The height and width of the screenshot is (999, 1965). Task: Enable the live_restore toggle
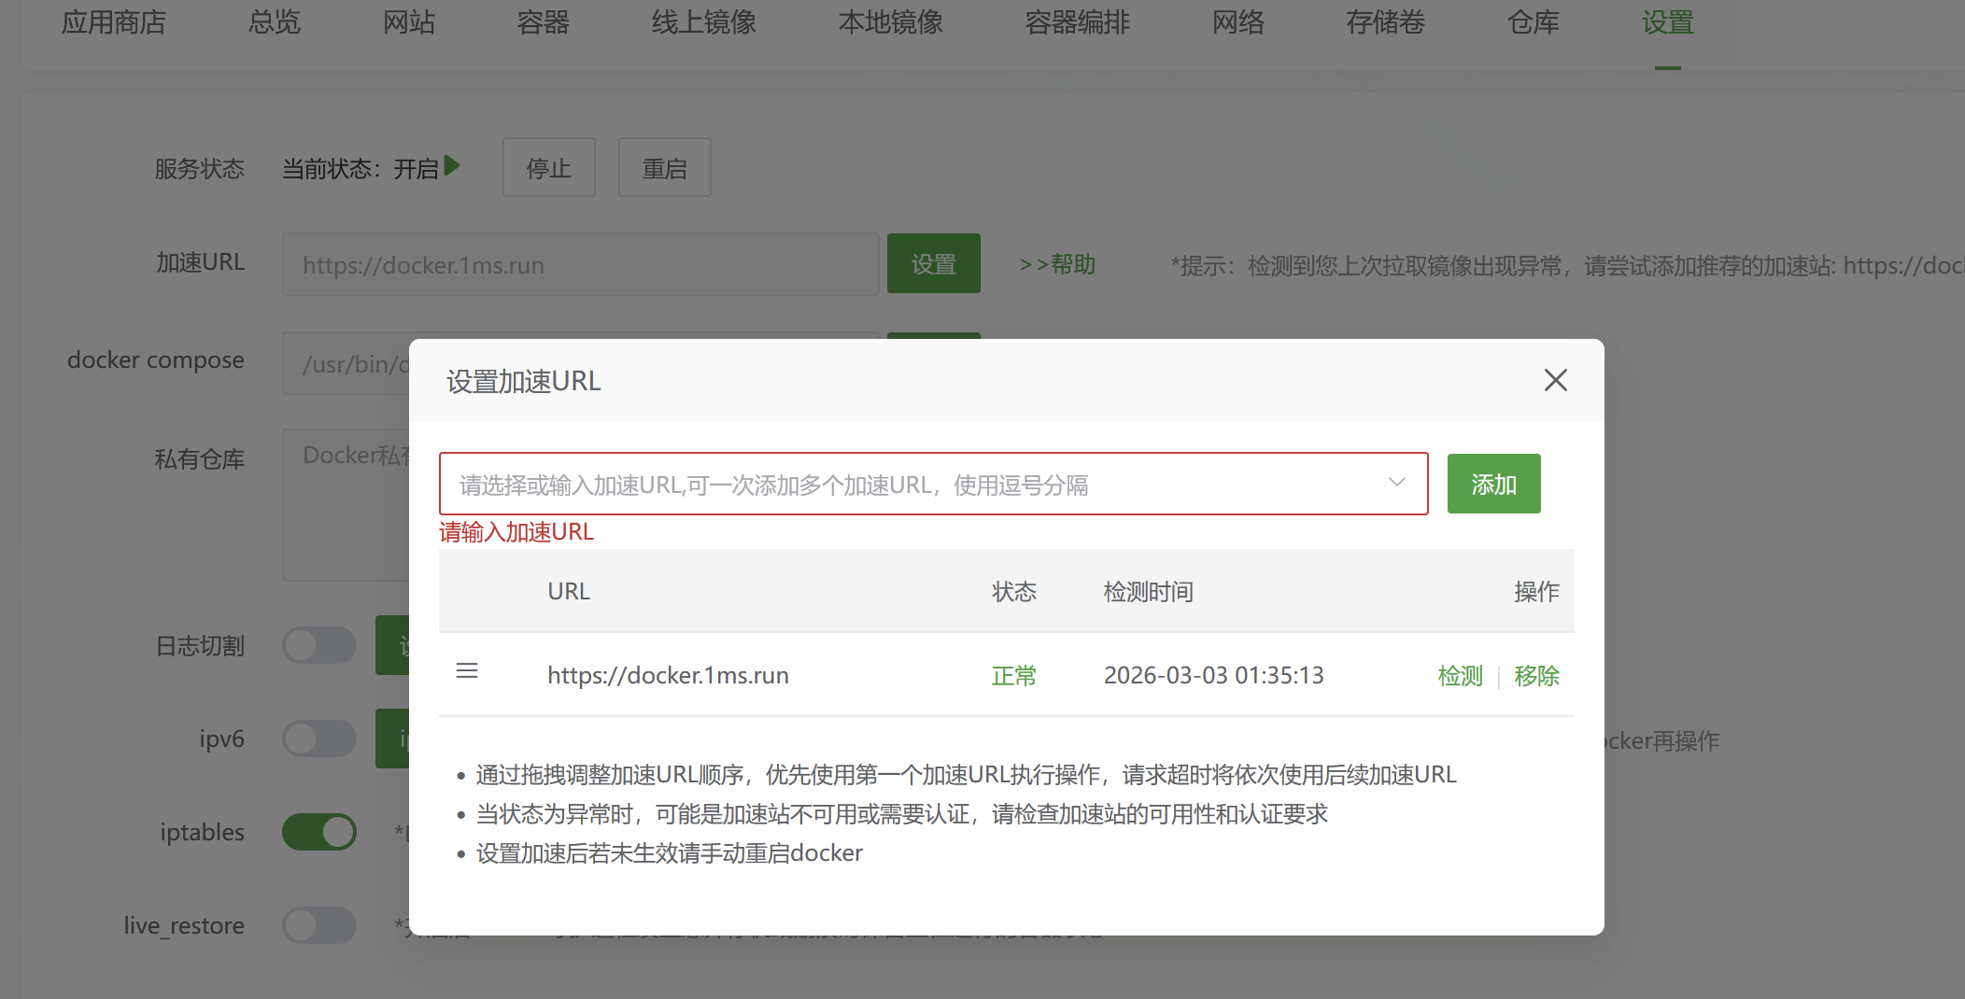click(x=318, y=924)
